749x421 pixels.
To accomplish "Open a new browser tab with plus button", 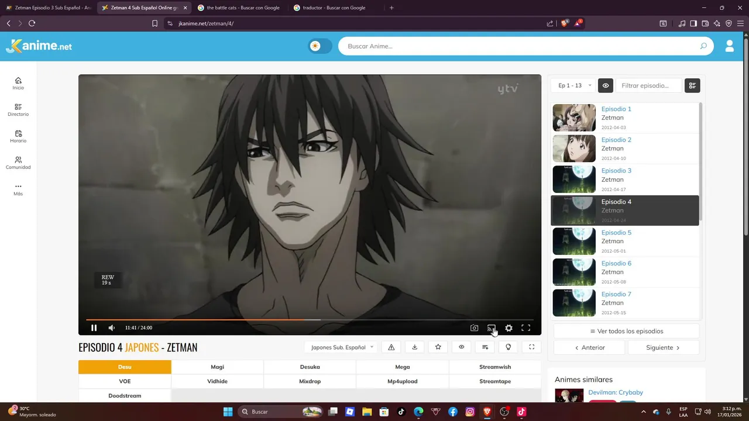I will [391, 8].
